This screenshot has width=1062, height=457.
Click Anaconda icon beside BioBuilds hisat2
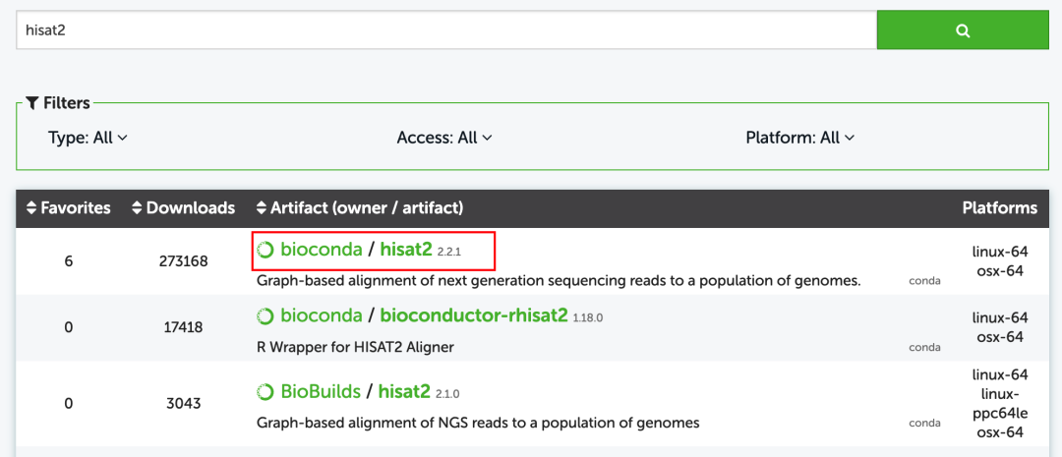point(265,392)
